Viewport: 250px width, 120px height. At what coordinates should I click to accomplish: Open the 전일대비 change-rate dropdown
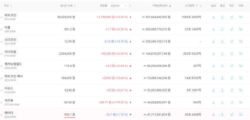[118, 6]
